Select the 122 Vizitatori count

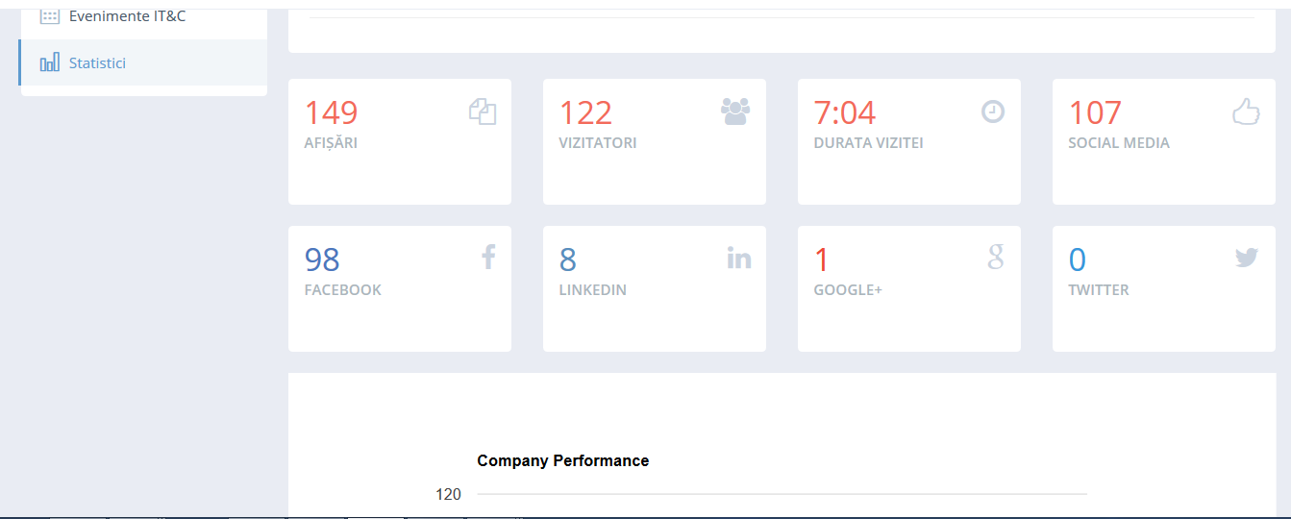click(585, 113)
